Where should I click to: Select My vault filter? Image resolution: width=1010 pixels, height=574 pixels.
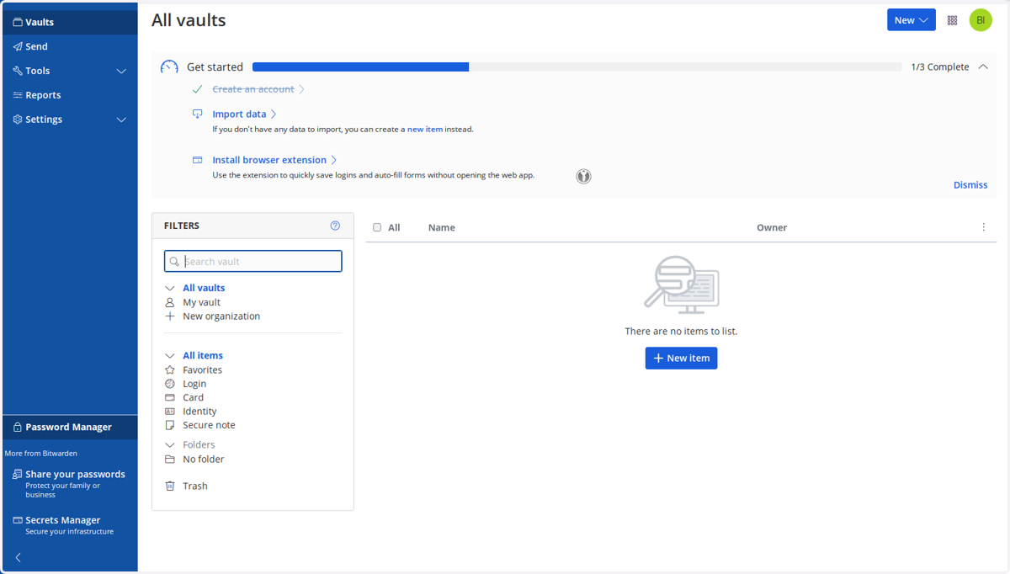pyautogui.click(x=202, y=302)
